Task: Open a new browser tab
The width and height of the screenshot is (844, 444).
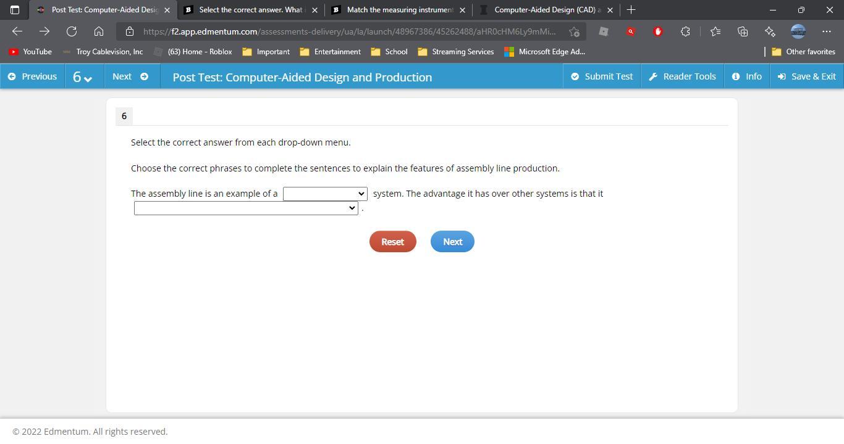Action: coord(631,10)
